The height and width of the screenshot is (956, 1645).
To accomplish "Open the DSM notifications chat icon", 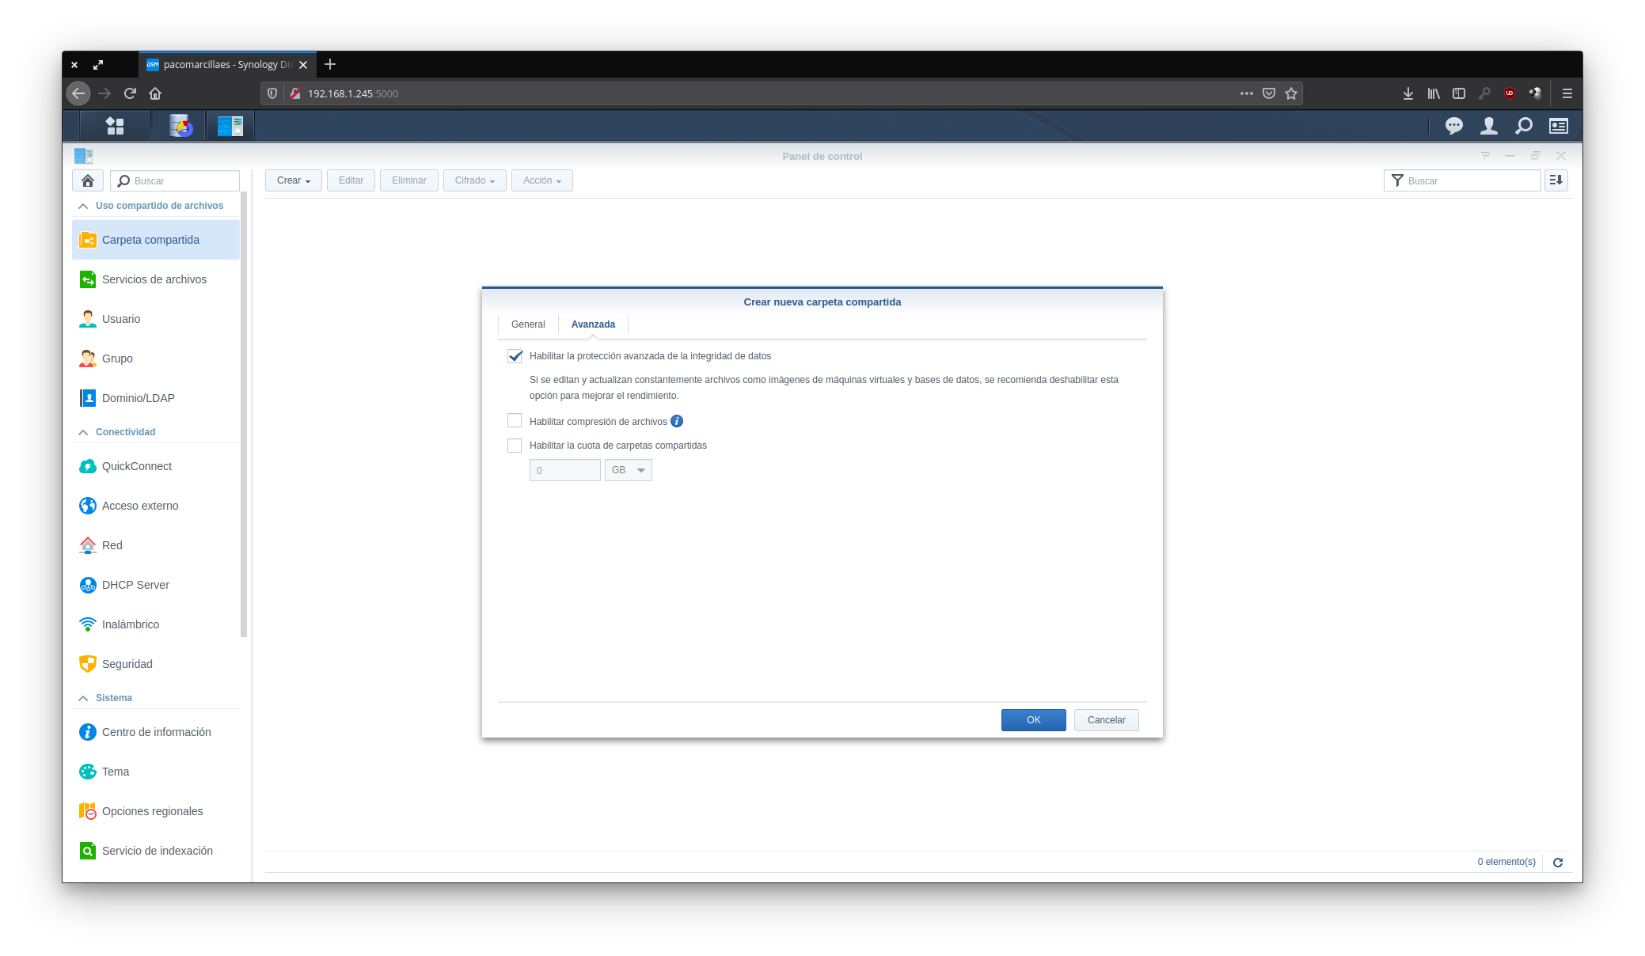I will 1453,126.
